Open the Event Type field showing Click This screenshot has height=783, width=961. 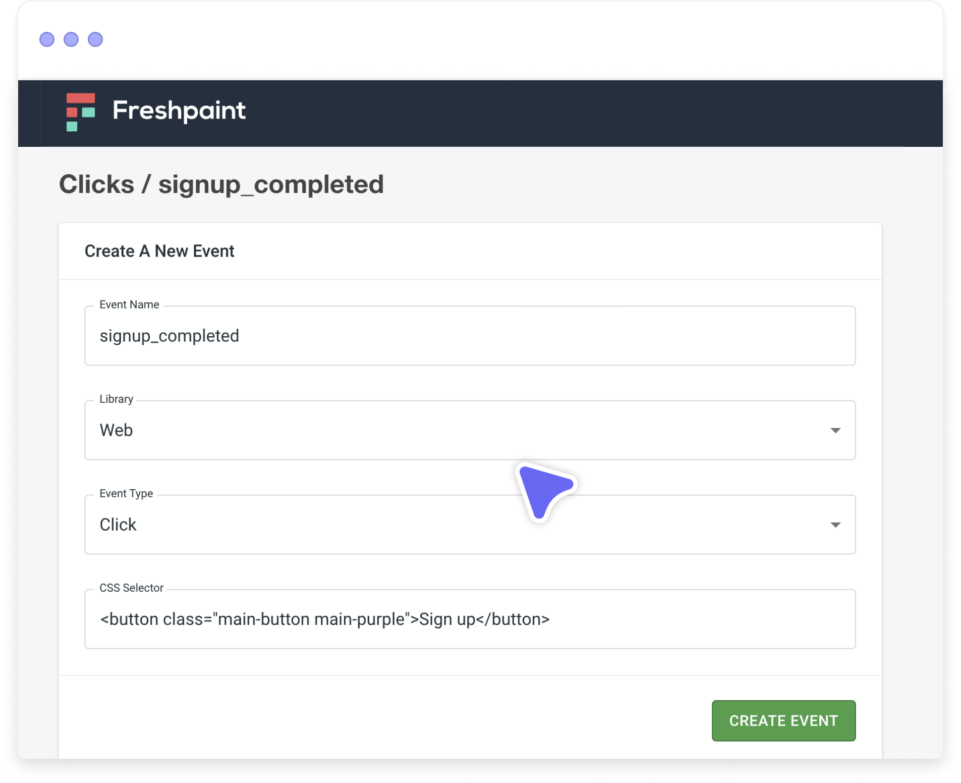click(470, 525)
